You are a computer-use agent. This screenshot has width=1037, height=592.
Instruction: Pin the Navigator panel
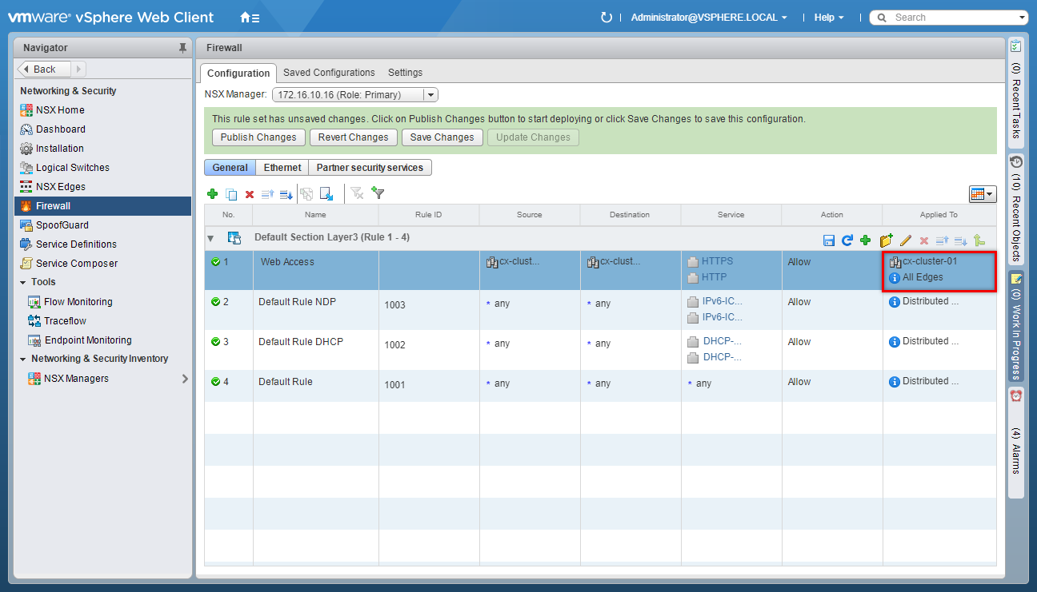click(182, 48)
